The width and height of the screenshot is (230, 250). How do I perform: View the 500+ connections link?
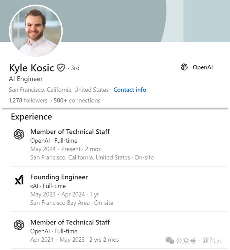(77, 100)
